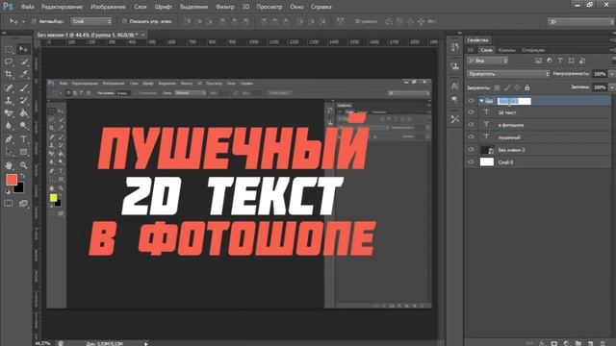Click the Заливка 100% field

click(x=600, y=87)
